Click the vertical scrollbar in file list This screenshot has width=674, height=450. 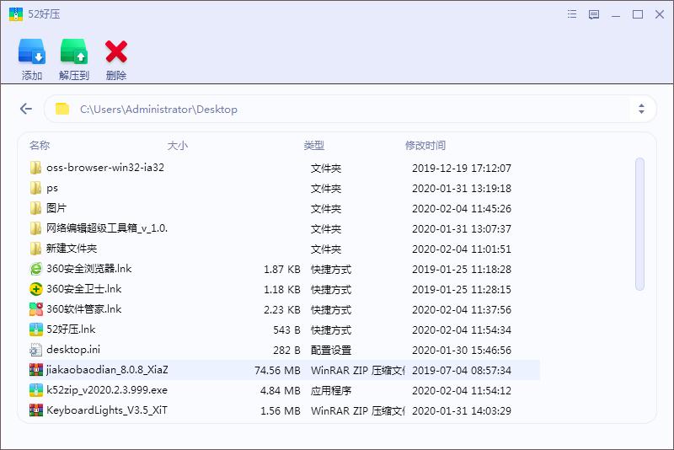click(639, 223)
